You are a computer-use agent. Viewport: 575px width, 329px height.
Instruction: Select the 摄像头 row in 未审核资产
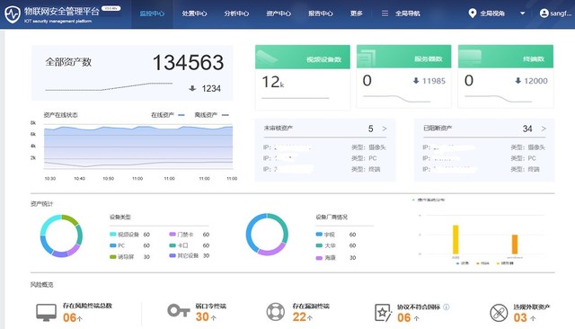pos(324,147)
